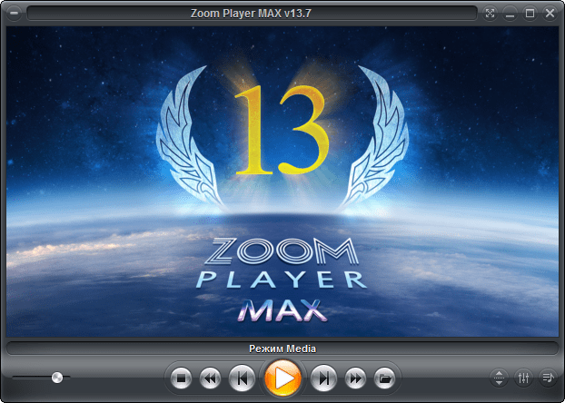
Task: Maximize the Zoom Player window
Action: (530, 14)
